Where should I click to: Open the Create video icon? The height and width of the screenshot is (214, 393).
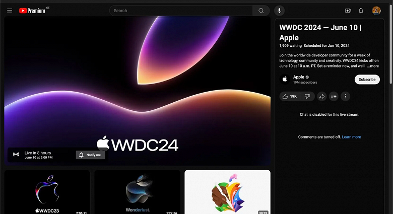pyautogui.click(x=348, y=11)
